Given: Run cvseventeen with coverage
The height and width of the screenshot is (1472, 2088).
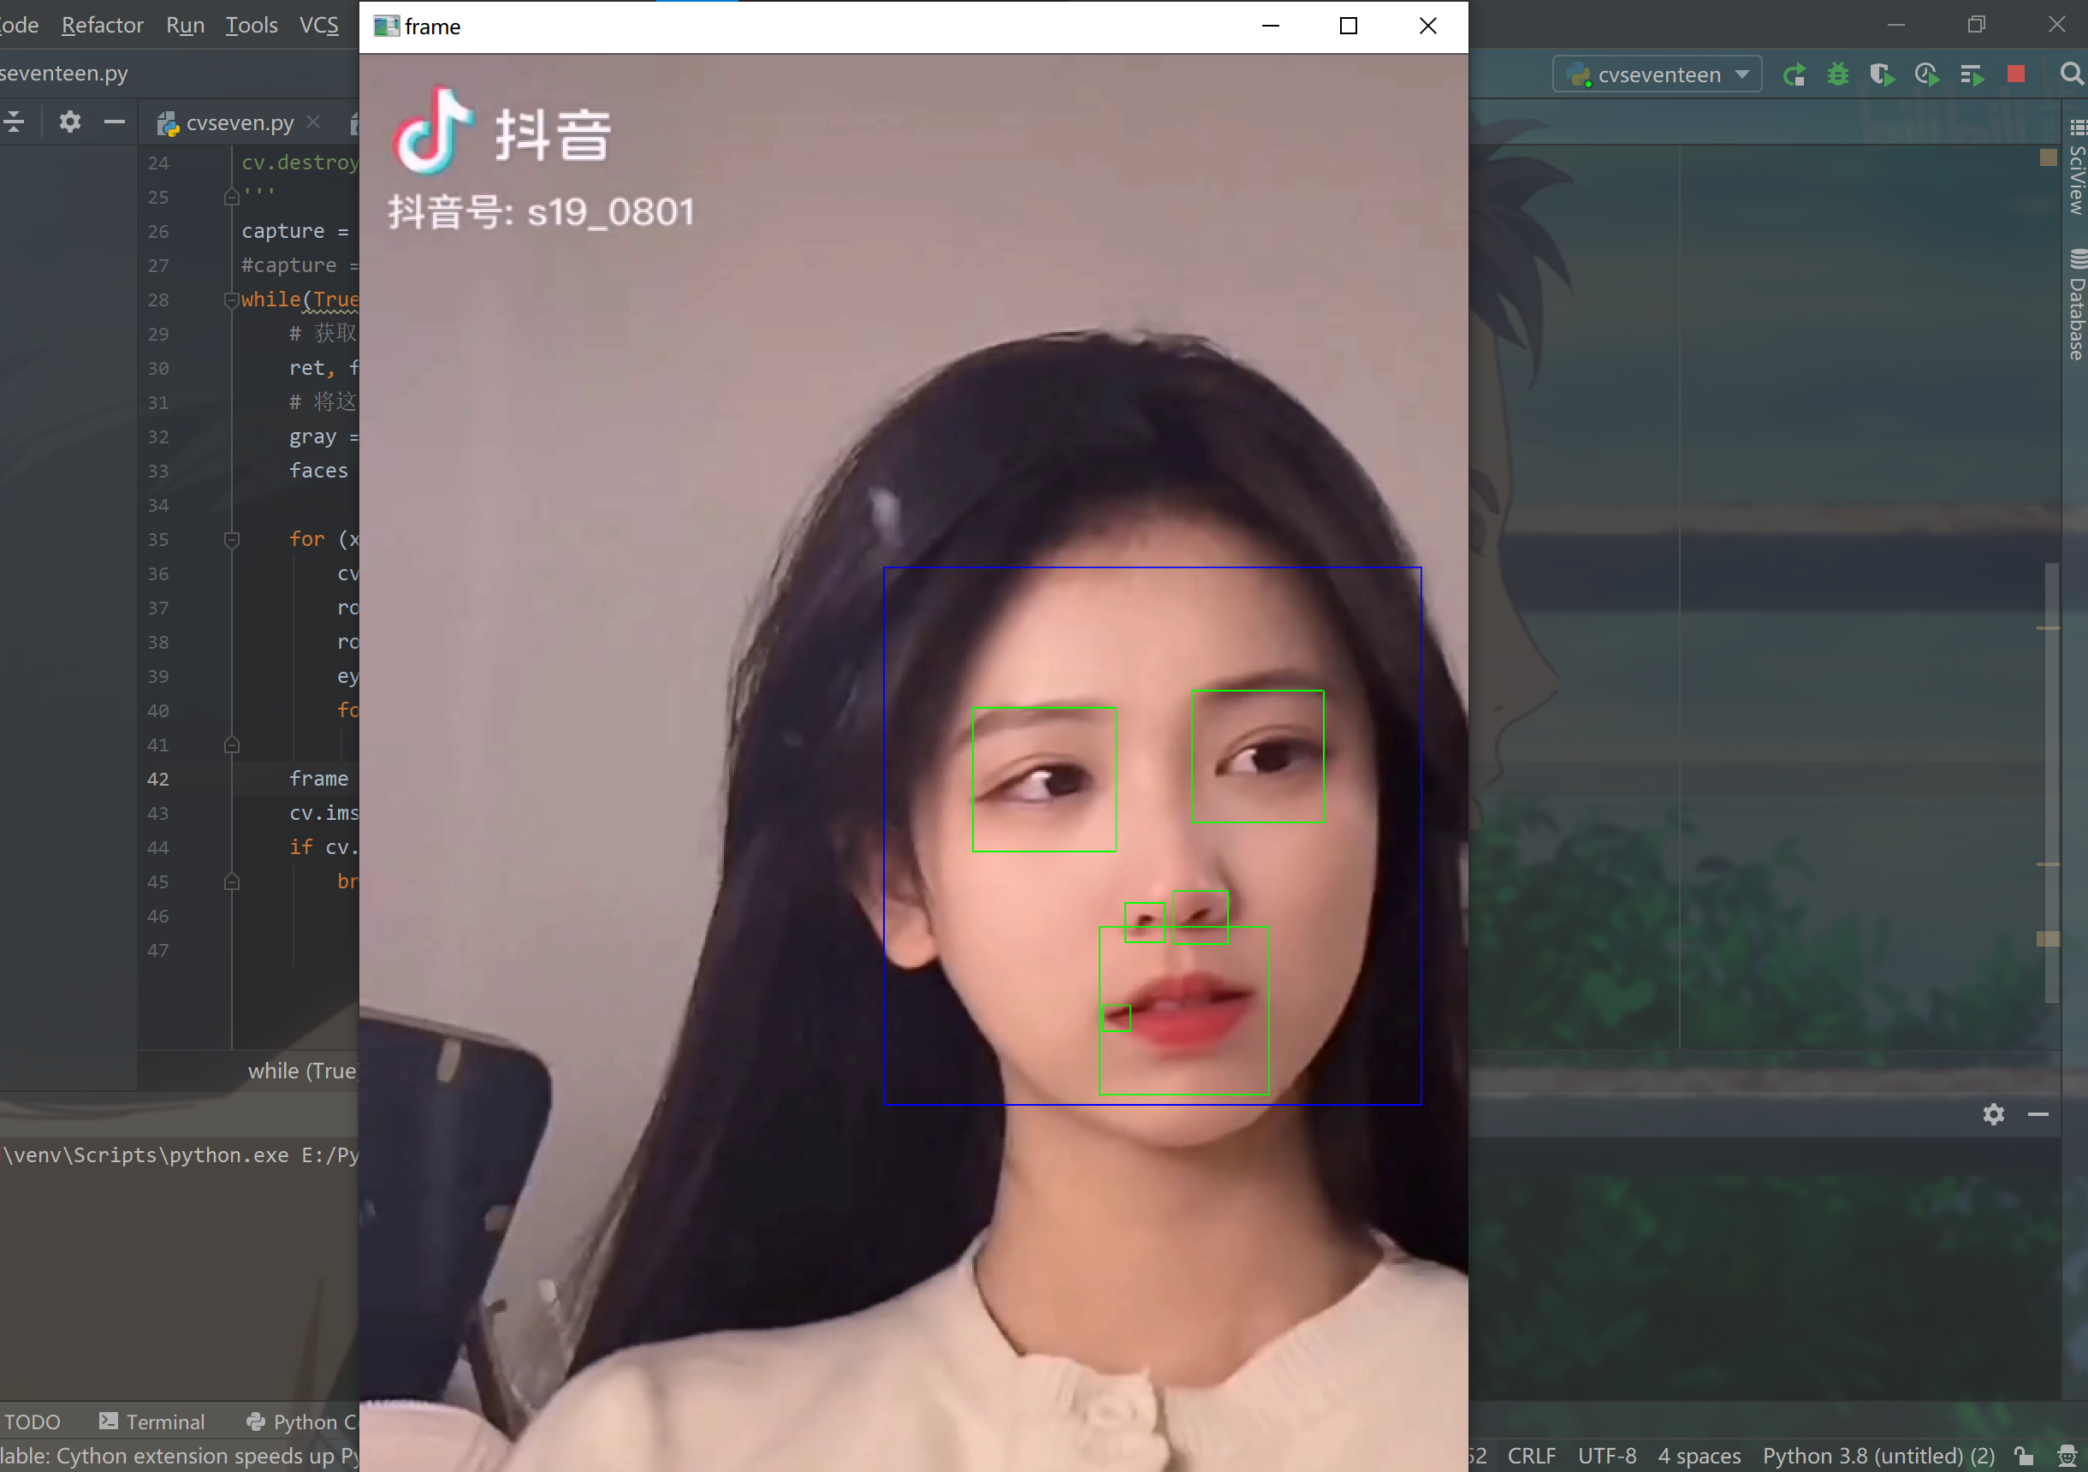Looking at the screenshot, I should tap(1882, 74).
